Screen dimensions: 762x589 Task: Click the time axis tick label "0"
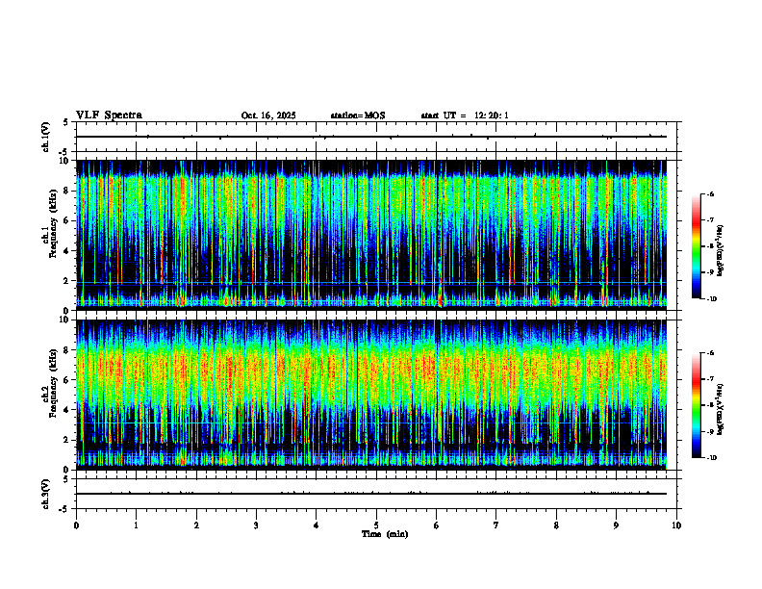(76, 525)
